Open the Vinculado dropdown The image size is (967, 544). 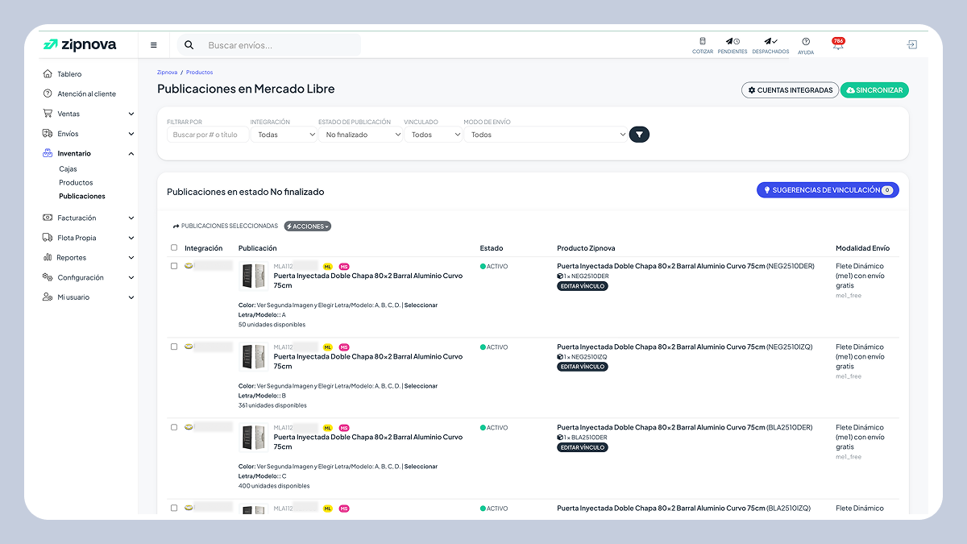(x=433, y=135)
